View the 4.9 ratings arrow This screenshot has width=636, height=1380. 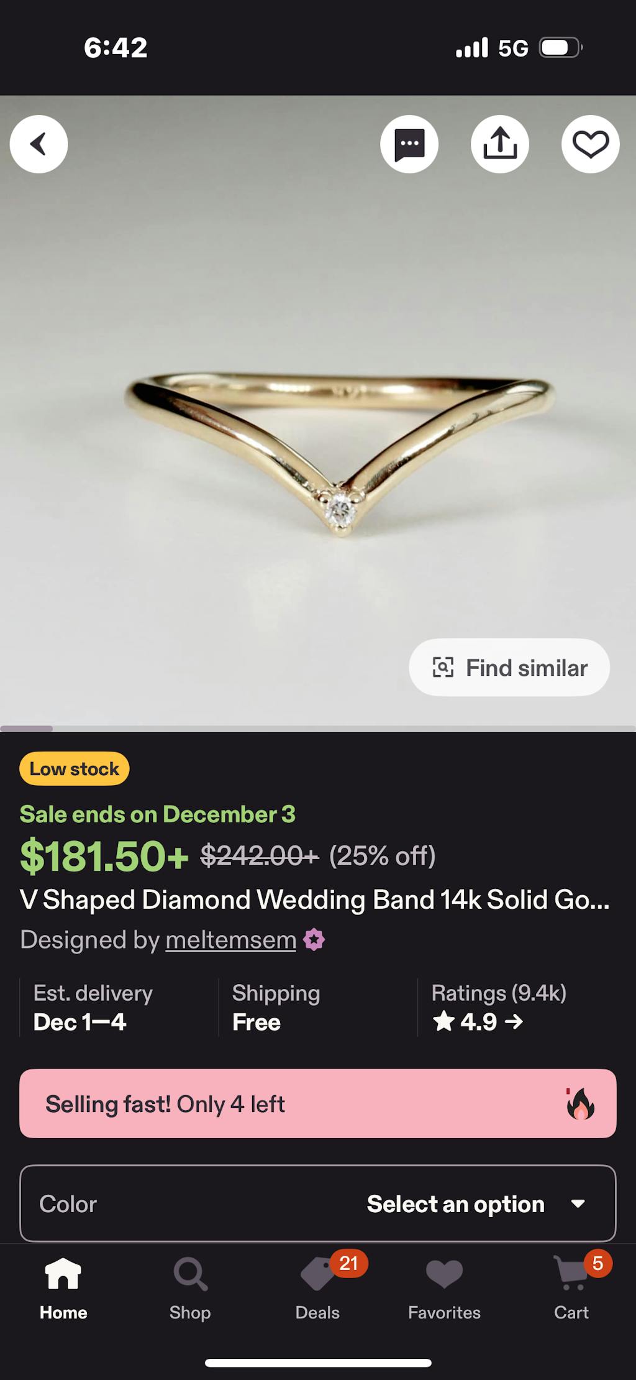pyautogui.click(x=514, y=1022)
